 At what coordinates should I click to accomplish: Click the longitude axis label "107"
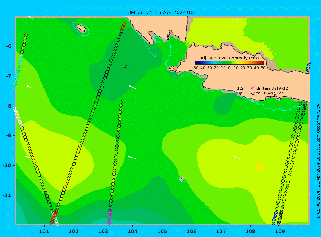(x=221, y=232)
